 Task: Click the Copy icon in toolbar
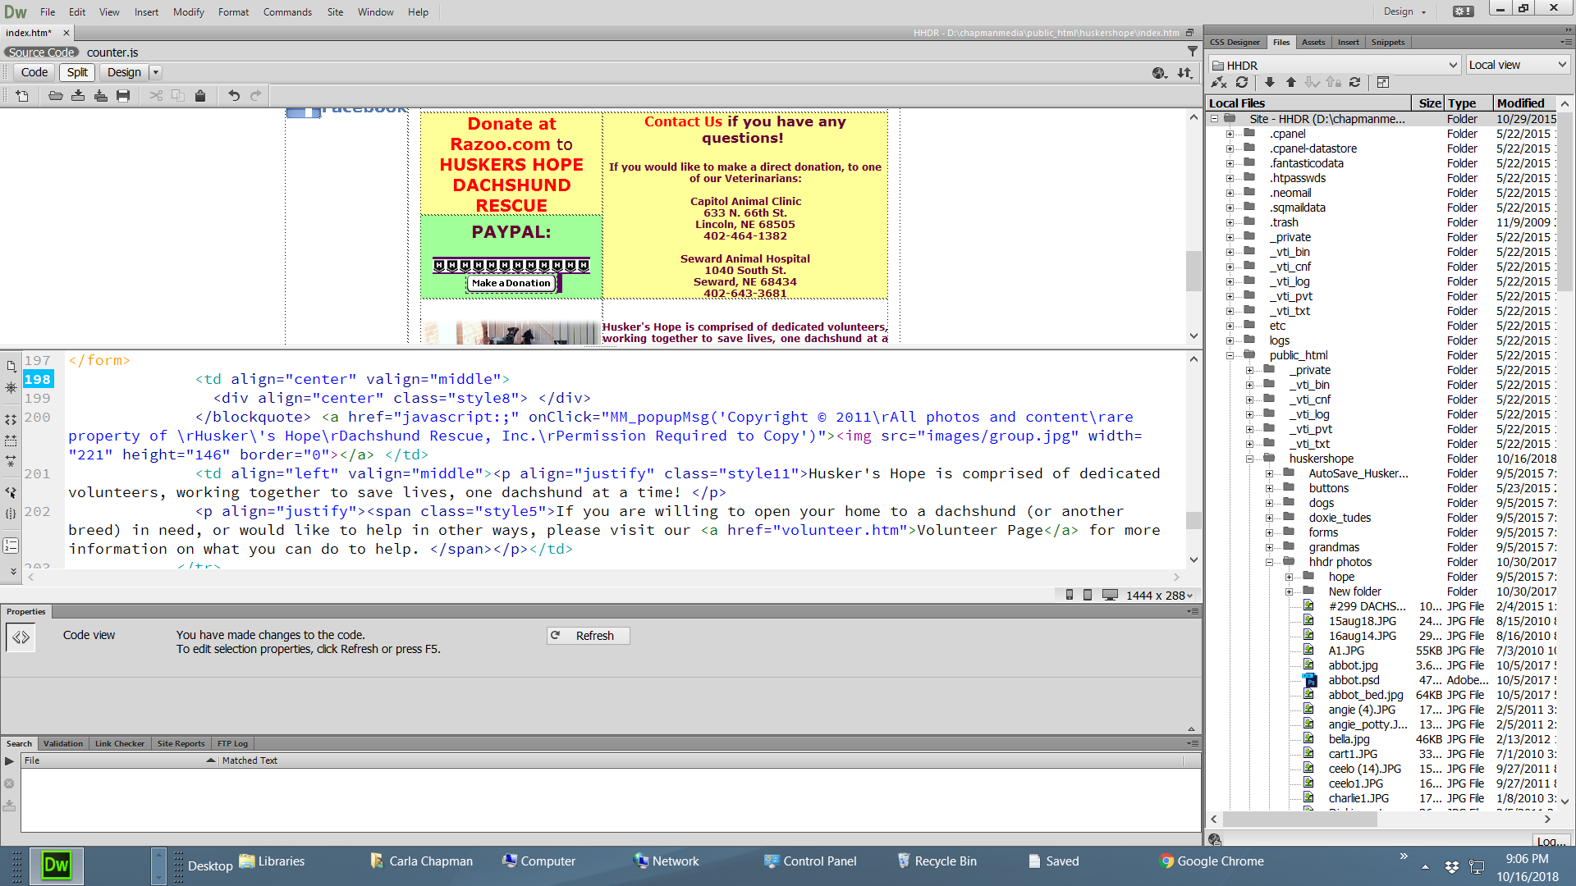[178, 96]
